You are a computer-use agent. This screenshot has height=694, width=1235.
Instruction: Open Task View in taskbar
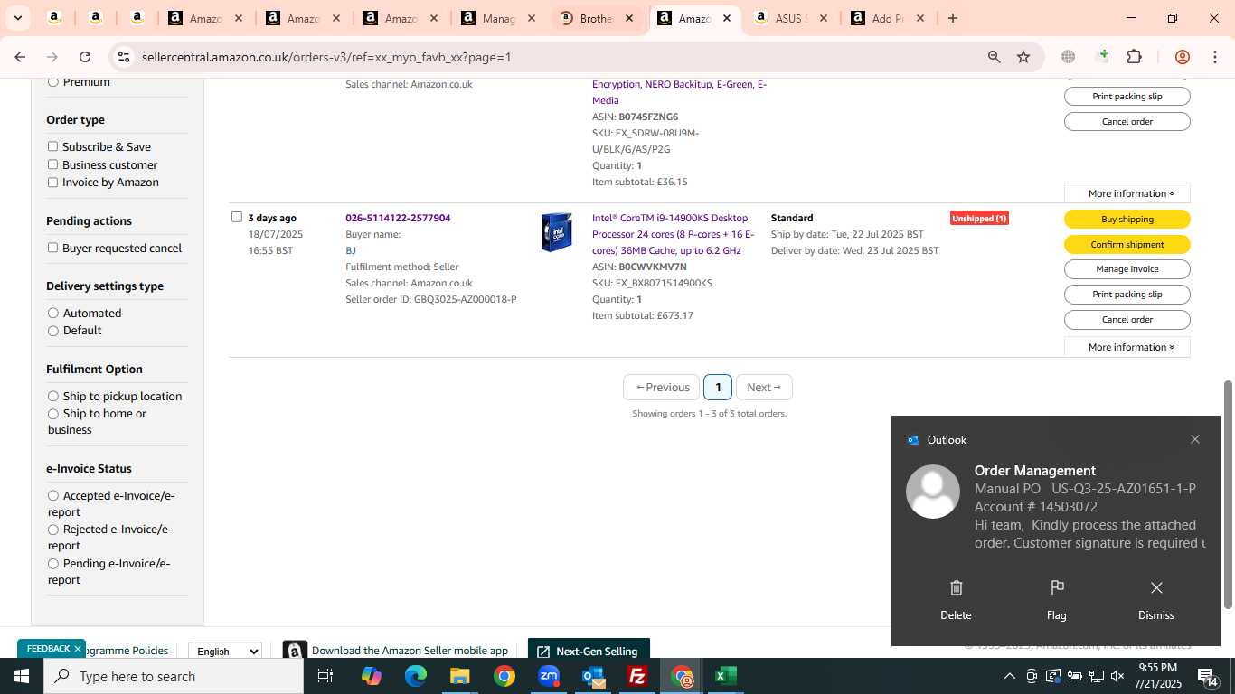click(325, 676)
